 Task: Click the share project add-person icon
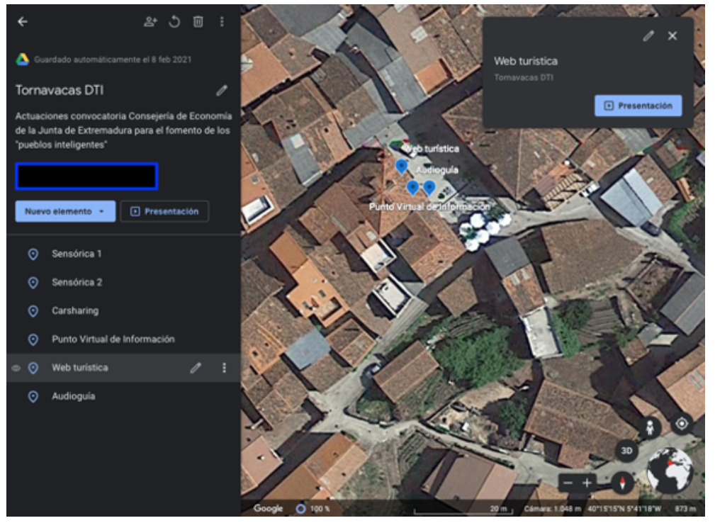pyautogui.click(x=150, y=22)
